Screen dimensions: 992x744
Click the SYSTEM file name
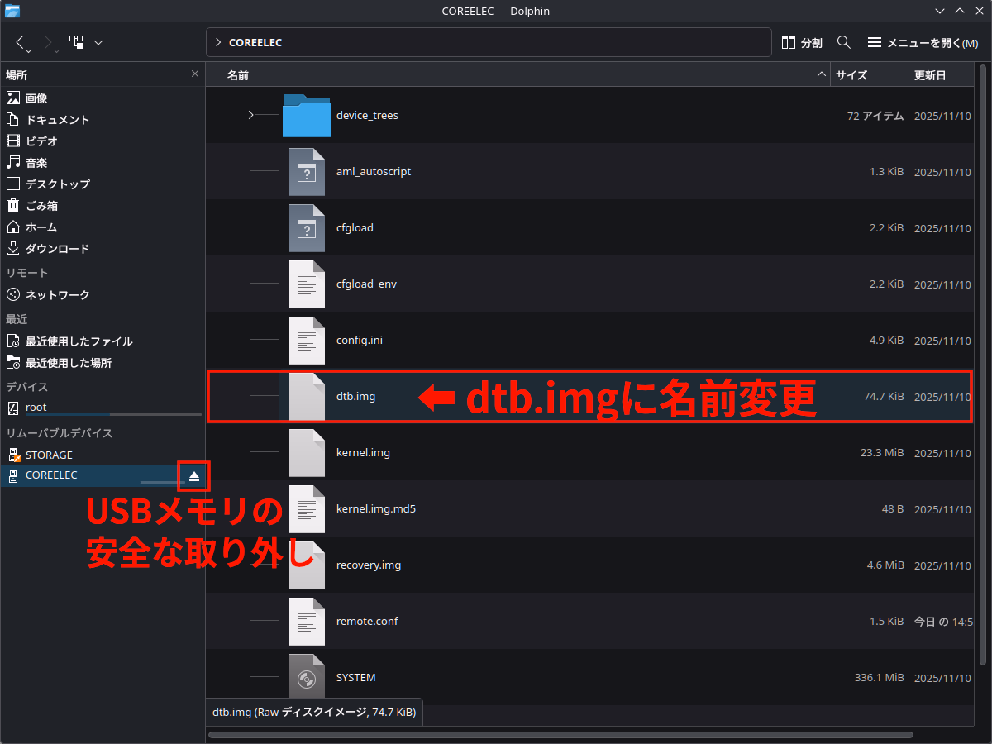pyautogui.click(x=356, y=677)
